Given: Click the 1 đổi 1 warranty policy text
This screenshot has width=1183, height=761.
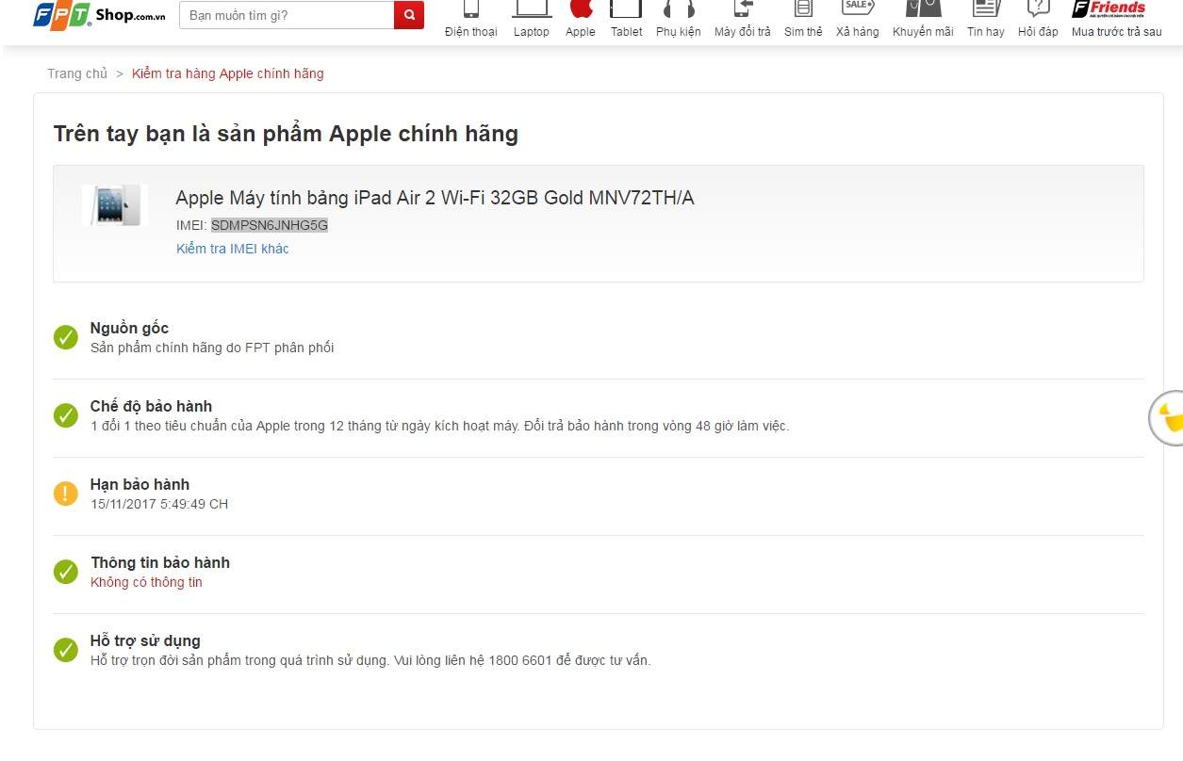Looking at the screenshot, I should tap(440, 426).
